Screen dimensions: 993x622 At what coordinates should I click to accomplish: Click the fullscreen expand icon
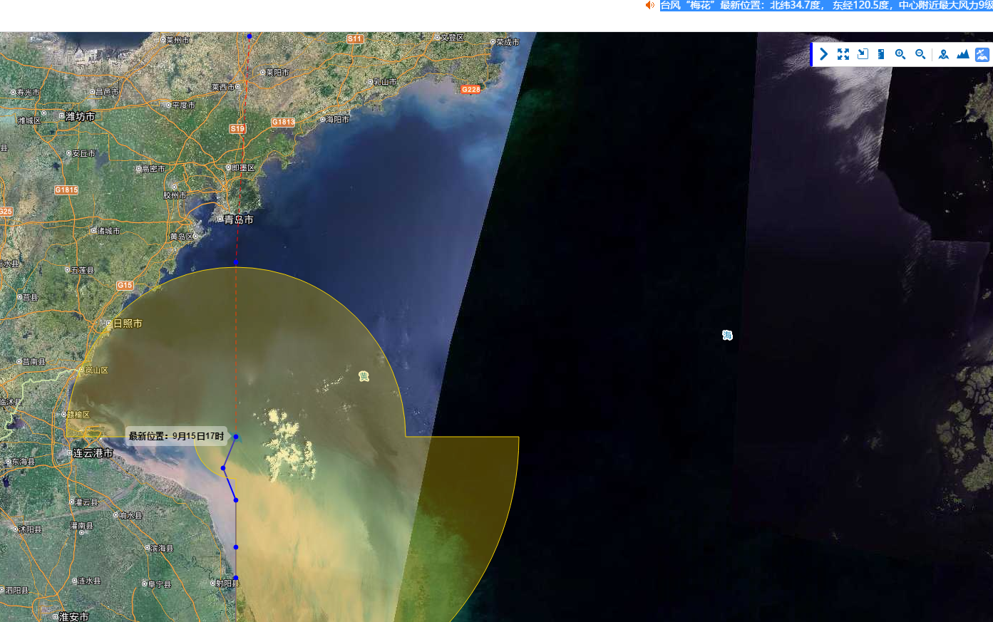point(843,54)
